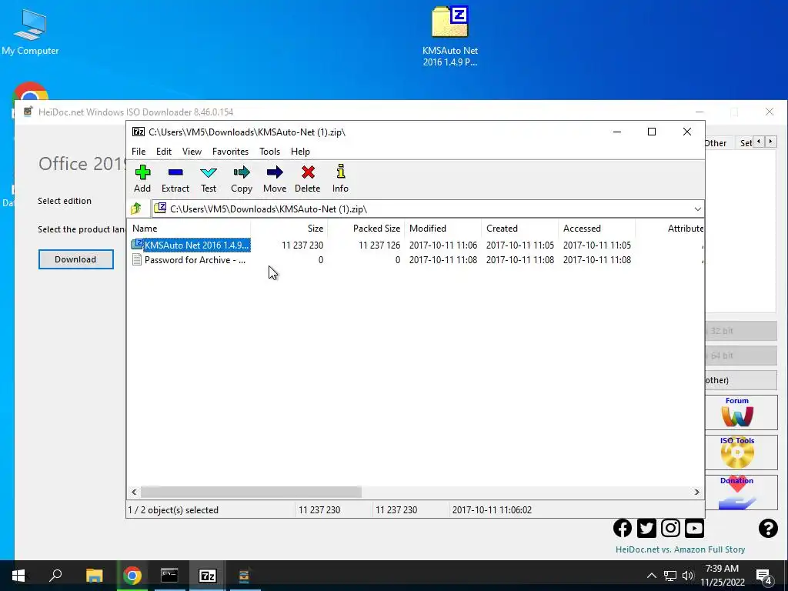The width and height of the screenshot is (788, 591).
Task: Open HeiDoc.net vs. Amazon Full Story link
Action: (680, 549)
